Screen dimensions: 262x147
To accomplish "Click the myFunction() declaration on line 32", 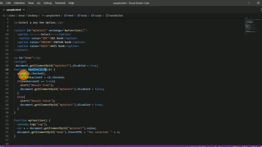I will pos(38,120).
